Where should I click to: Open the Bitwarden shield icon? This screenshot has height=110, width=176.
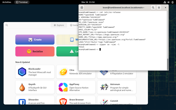point(22,102)
